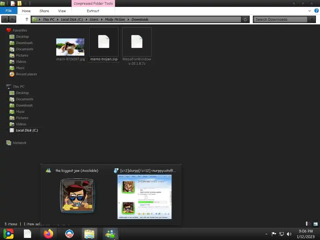
Task: Go forward with the Forward arrow button
Action: click(x=12, y=19)
